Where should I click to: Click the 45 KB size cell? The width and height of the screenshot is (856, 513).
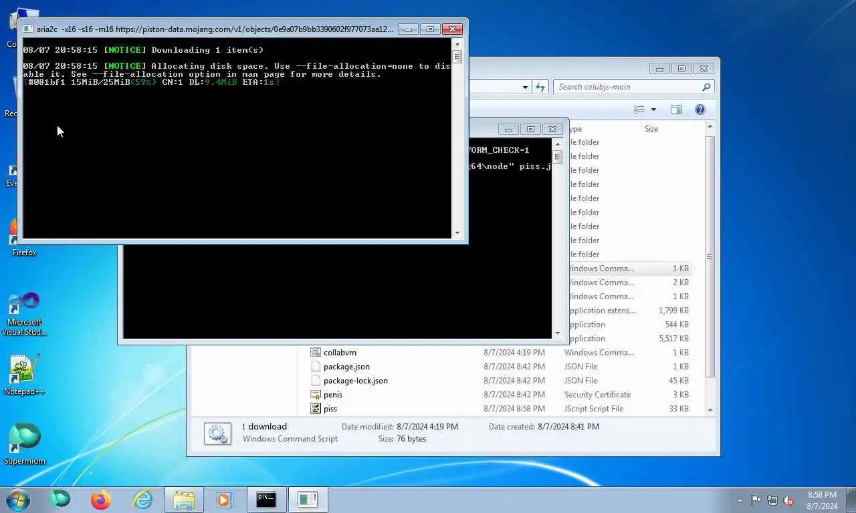pyautogui.click(x=680, y=381)
